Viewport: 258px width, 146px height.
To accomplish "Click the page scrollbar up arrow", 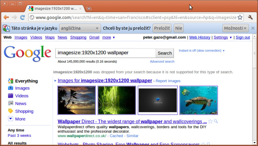I will [254, 36].
